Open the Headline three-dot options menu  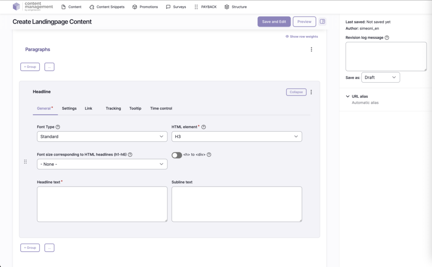tap(311, 92)
